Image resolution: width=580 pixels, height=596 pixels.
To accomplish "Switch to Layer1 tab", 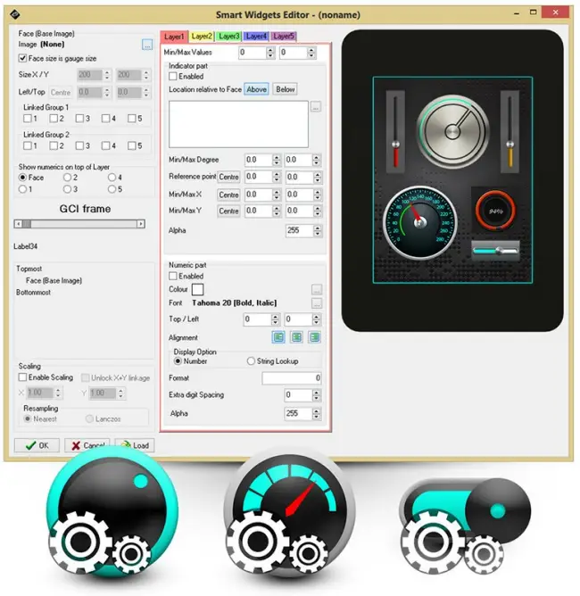I will click(174, 37).
